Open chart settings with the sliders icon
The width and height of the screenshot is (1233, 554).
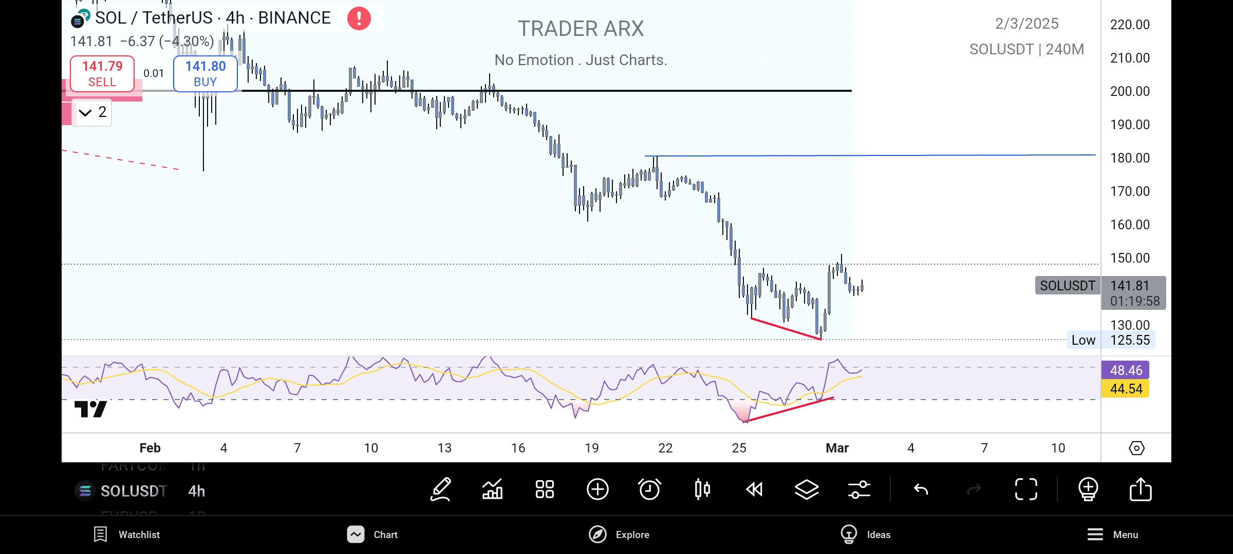[859, 489]
